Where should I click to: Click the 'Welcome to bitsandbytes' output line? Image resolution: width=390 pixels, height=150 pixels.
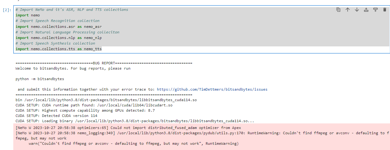[x=73, y=68]
